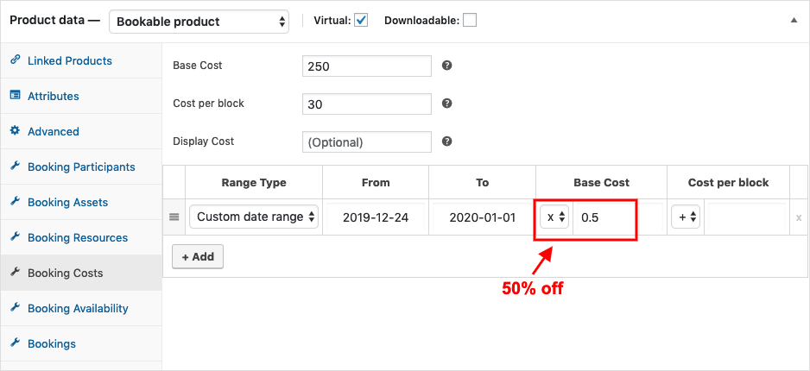Open the Custom date range type dropdown
This screenshot has width=810, height=371.
[x=255, y=217]
